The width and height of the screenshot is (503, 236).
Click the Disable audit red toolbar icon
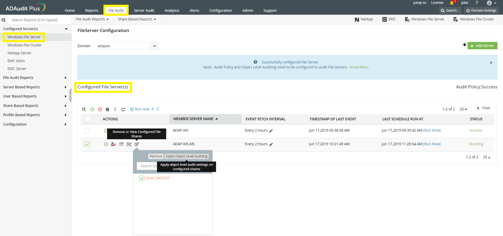(x=100, y=109)
